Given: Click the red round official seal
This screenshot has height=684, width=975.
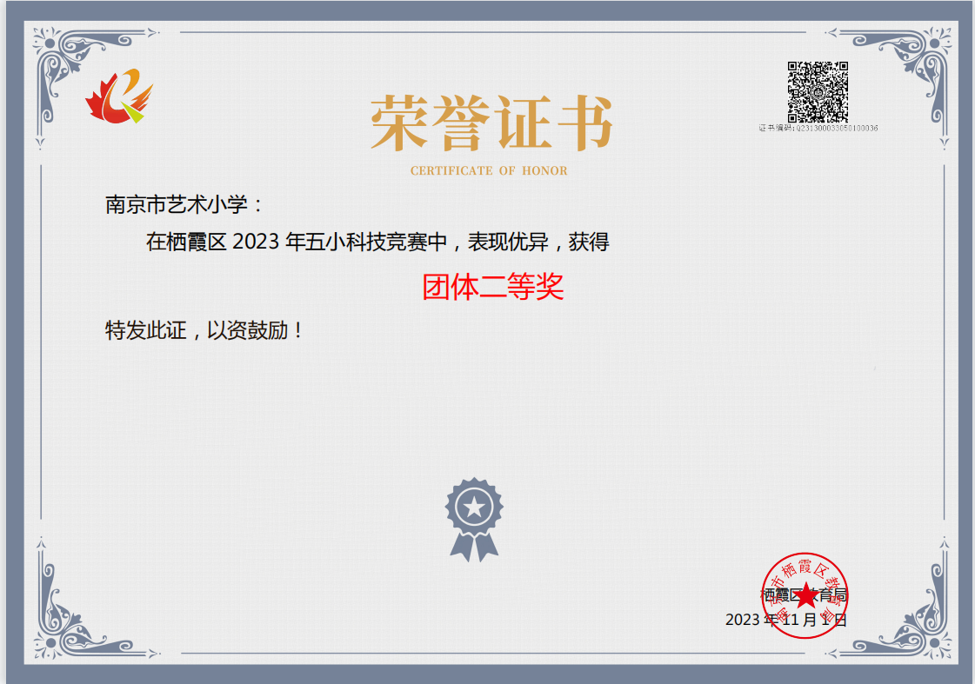Looking at the screenshot, I should point(805,595).
